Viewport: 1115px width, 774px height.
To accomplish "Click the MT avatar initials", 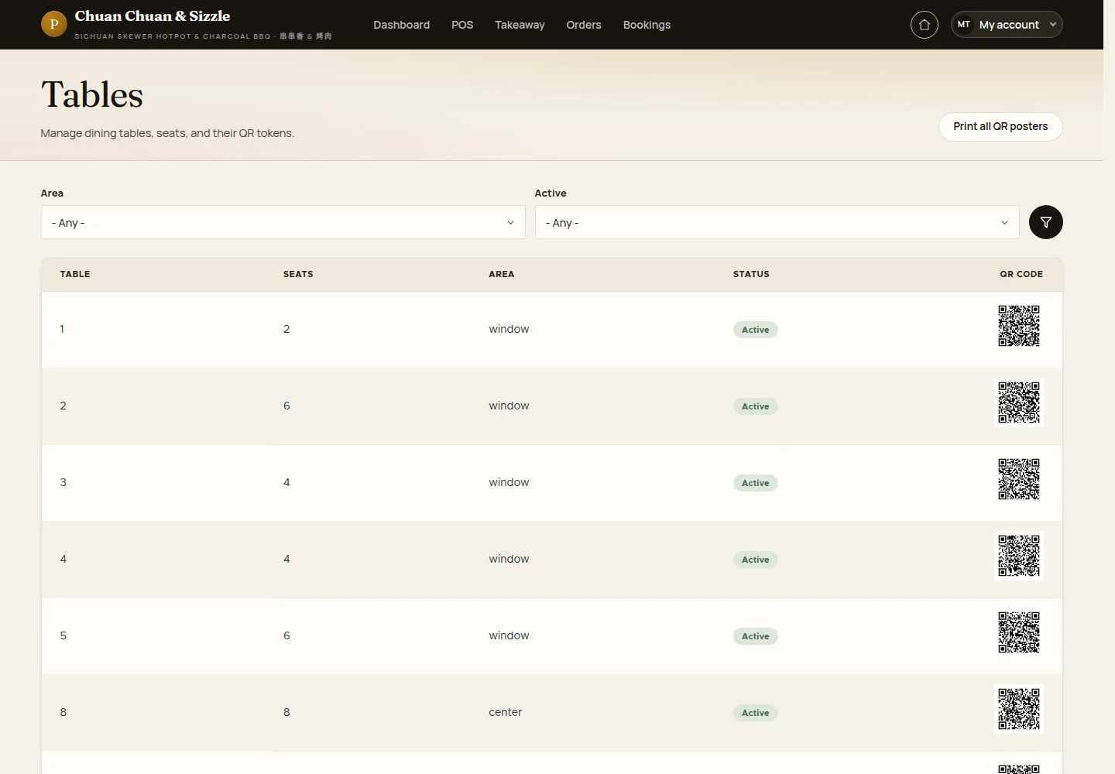I will pos(963,25).
